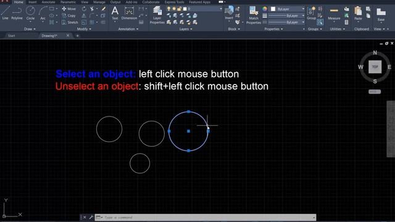
Task: Open the Quick Calculator icon in Utilities
Action: pos(347,22)
